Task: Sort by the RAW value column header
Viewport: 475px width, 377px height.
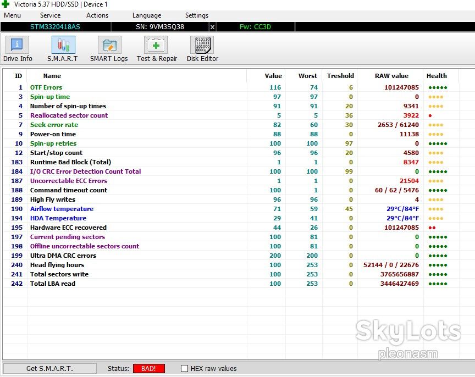Action: (x=391, y=76)
